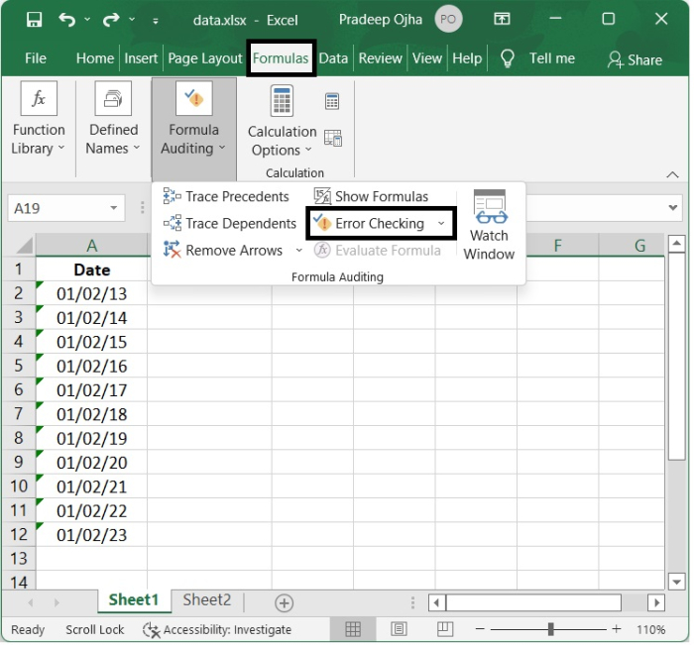This screenshot has width=694, height=645.
Task: Switch to the Insert tab
Action: [x=141, y=58]
